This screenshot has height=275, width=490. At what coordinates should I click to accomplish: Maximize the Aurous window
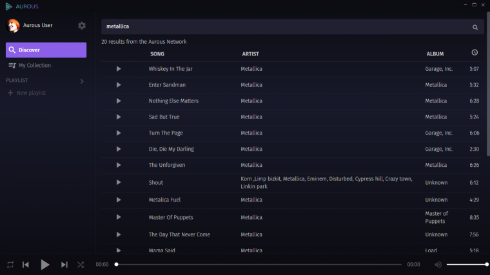point(474,5)
